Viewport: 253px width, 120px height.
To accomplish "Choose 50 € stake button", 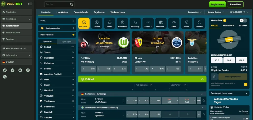I will [229, 60].
